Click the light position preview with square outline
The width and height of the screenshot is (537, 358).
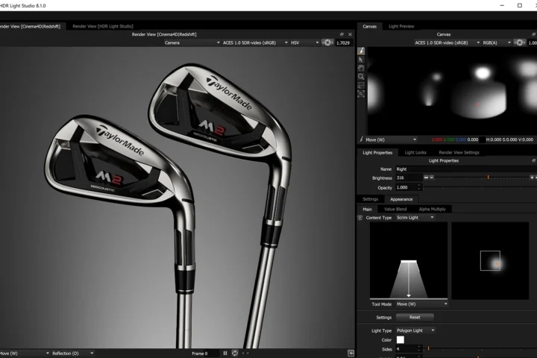[x=490, y=261]
